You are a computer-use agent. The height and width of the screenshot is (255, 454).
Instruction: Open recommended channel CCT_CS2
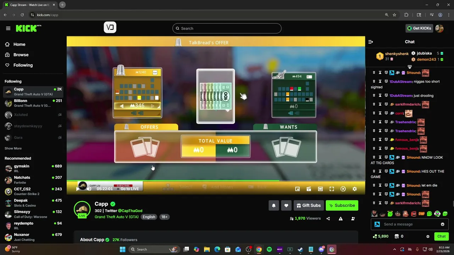point(33,191)
